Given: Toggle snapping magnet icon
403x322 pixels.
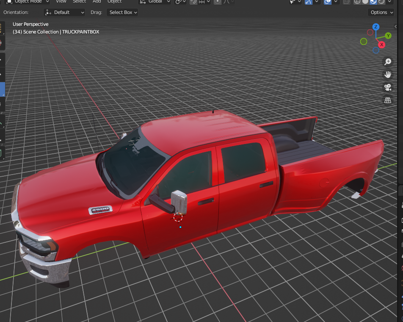Looking at the screenshot, I should click(x=193, y=2).
